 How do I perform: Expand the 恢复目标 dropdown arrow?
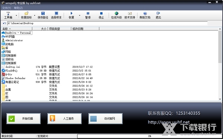(35, 15)
